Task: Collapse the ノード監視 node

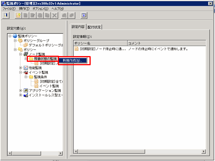Action: 21,54
